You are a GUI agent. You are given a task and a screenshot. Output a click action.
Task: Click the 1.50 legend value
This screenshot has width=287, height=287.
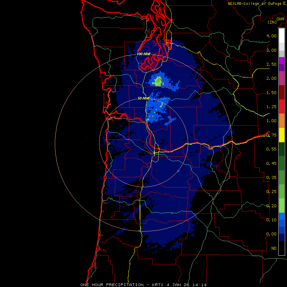click(x=271, y=92)
